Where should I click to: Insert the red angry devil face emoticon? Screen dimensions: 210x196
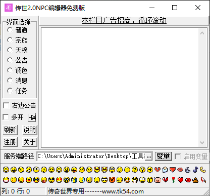[x=112, y=180]
